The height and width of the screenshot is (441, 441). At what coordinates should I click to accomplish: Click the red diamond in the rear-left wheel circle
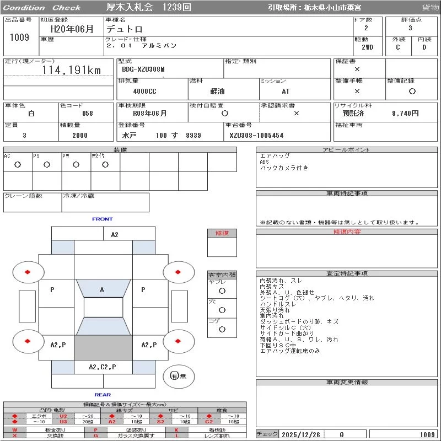(x=28, y=341)
